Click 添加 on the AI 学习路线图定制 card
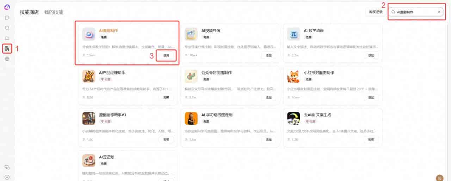Screen dimensions: 451x181 (x=268, y=140)
